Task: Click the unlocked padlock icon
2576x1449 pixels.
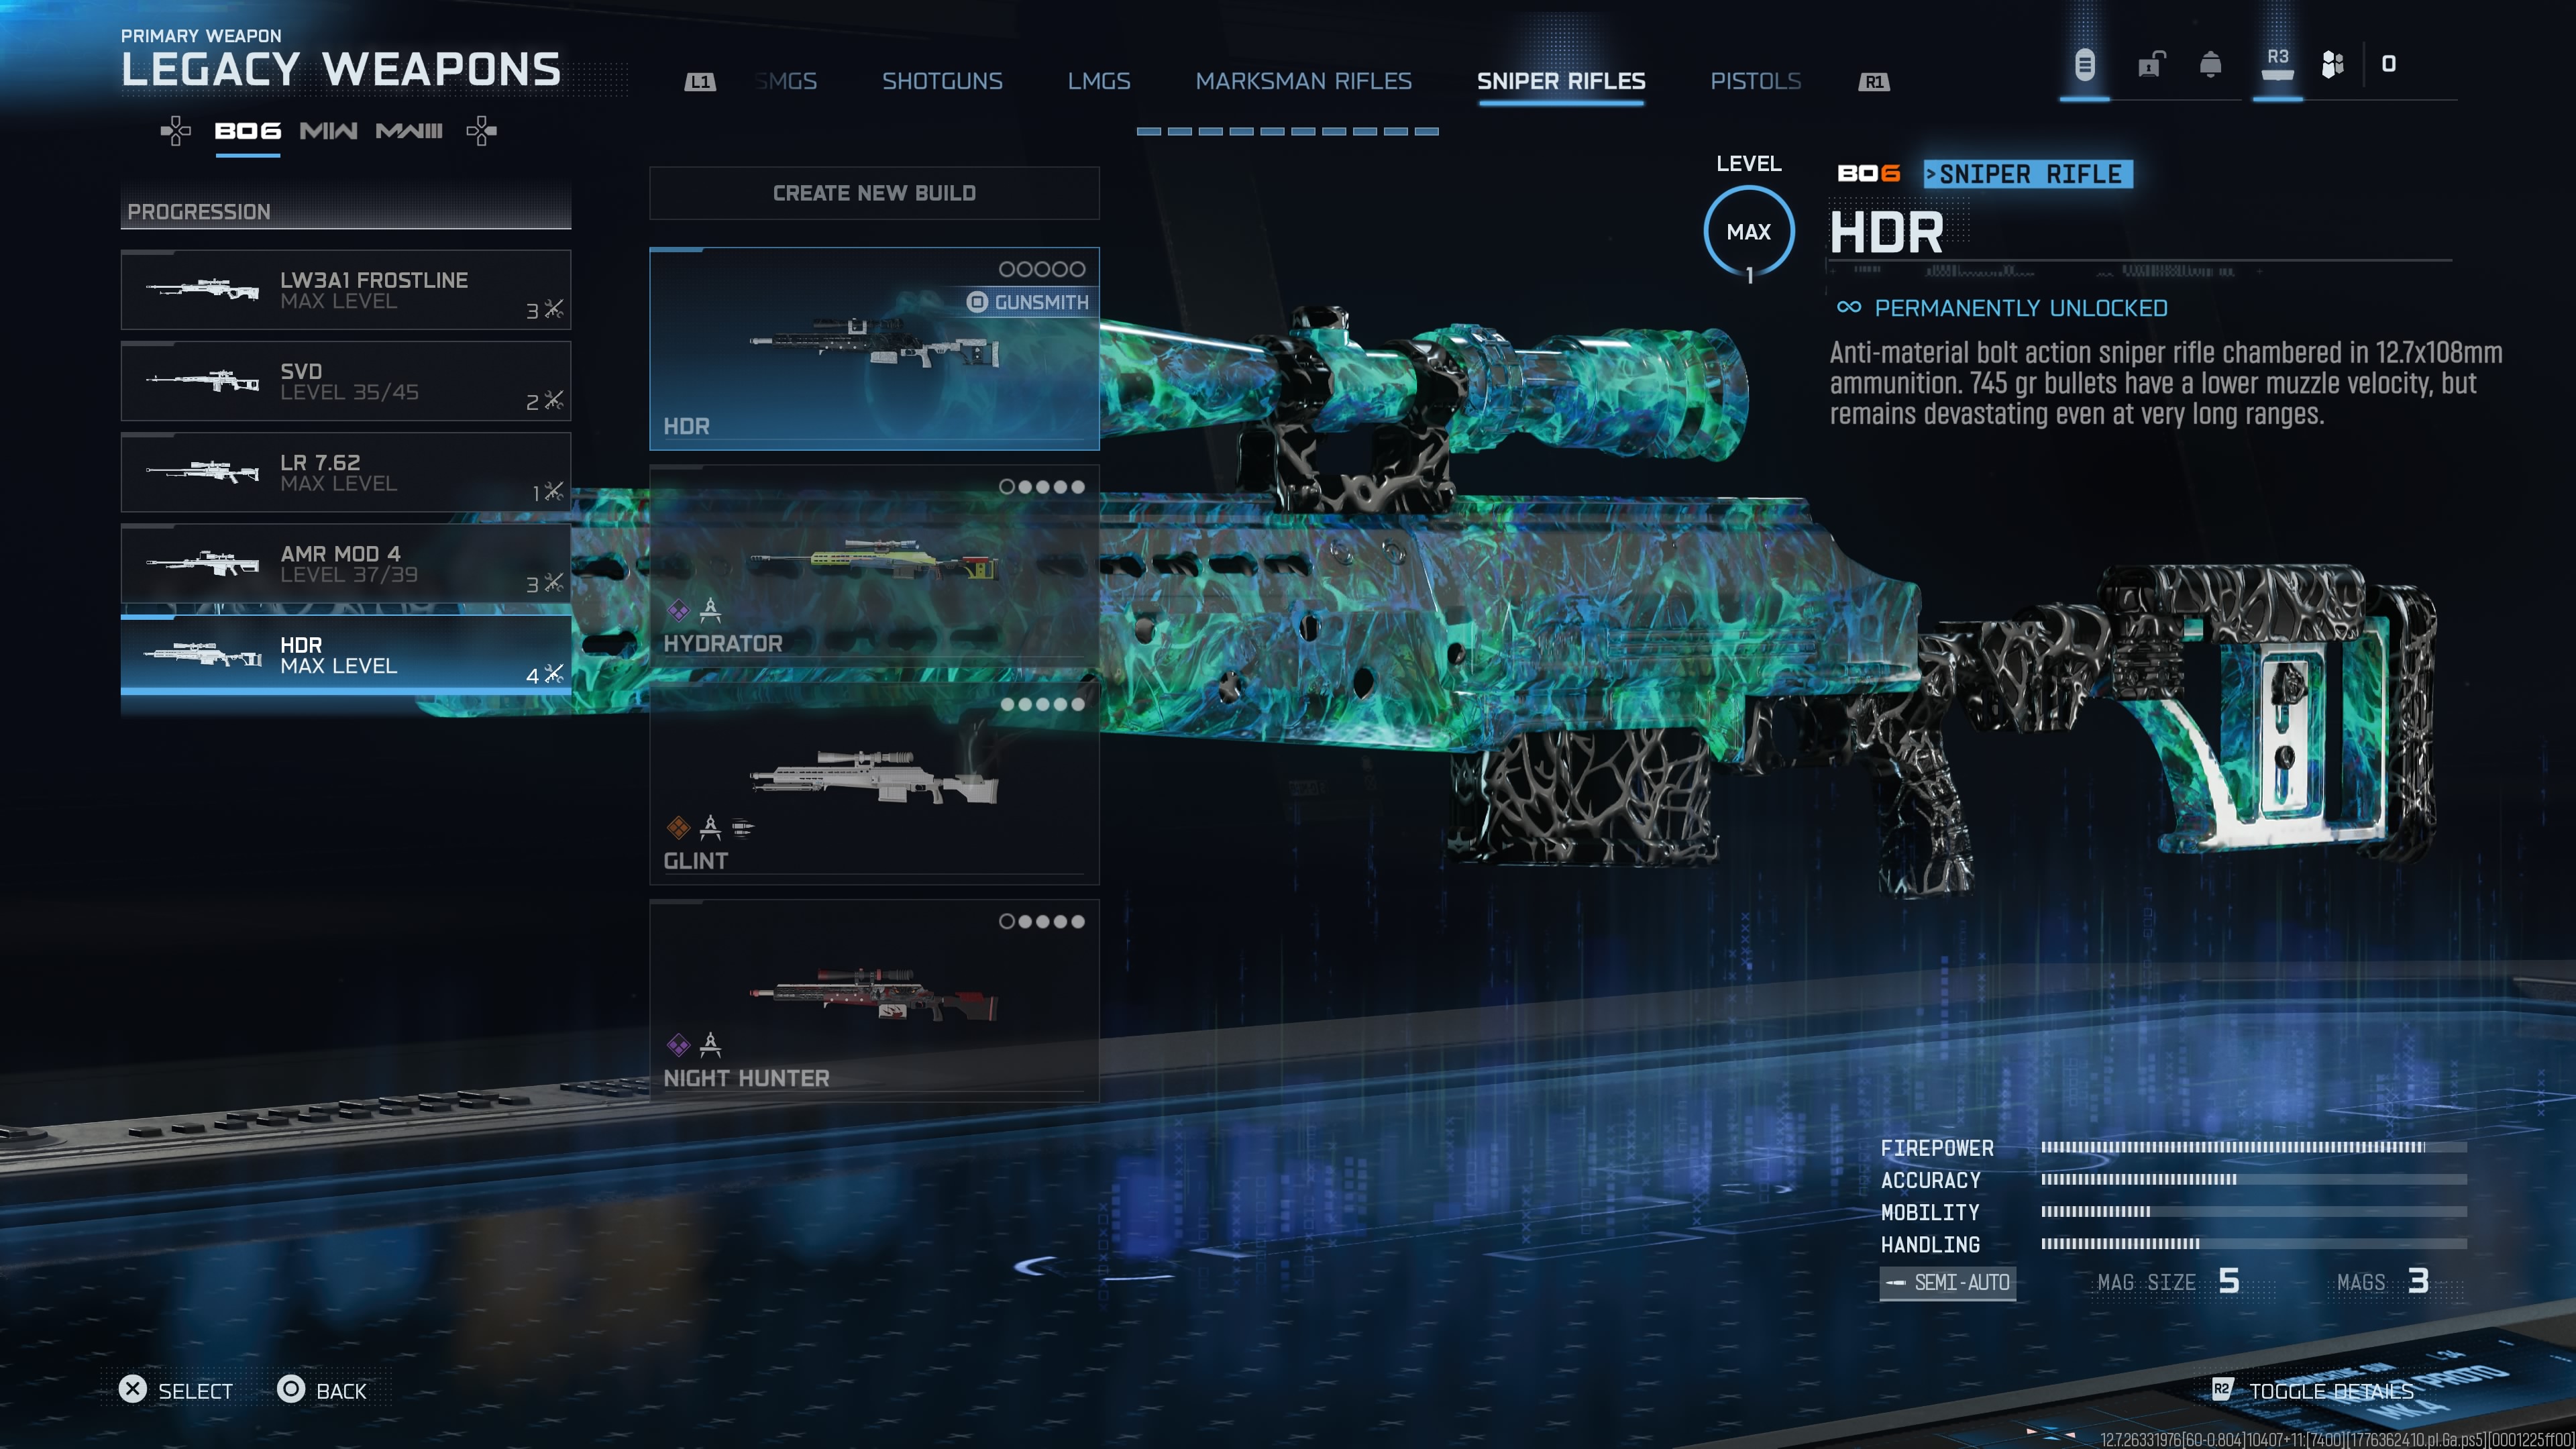Action: coord(2150,65)
